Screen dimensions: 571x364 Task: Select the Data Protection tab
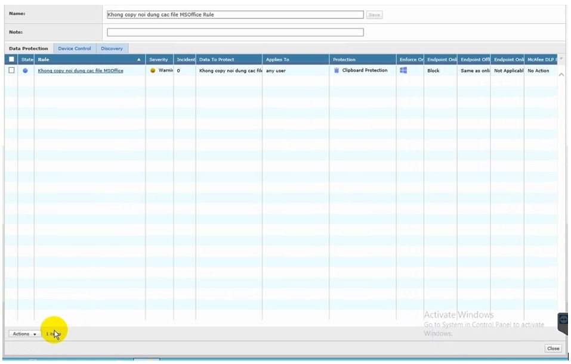29,48
